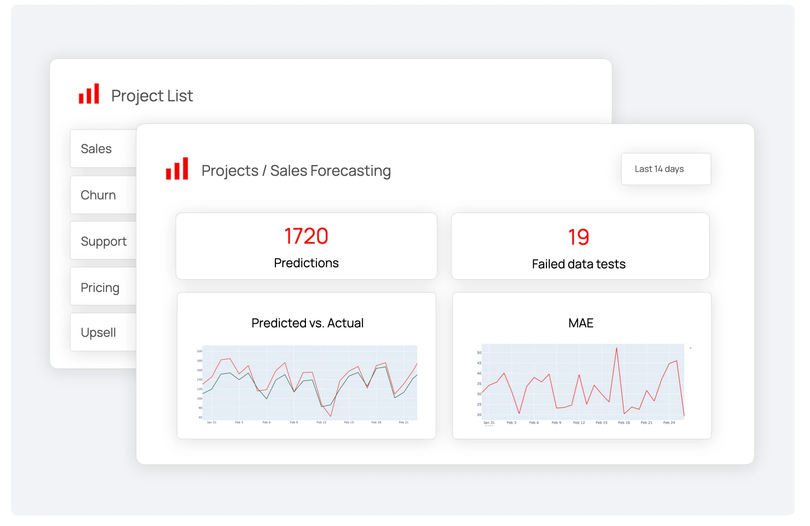
Task: Click the 1720 predictions number
Action: click(x=306, y=236)
